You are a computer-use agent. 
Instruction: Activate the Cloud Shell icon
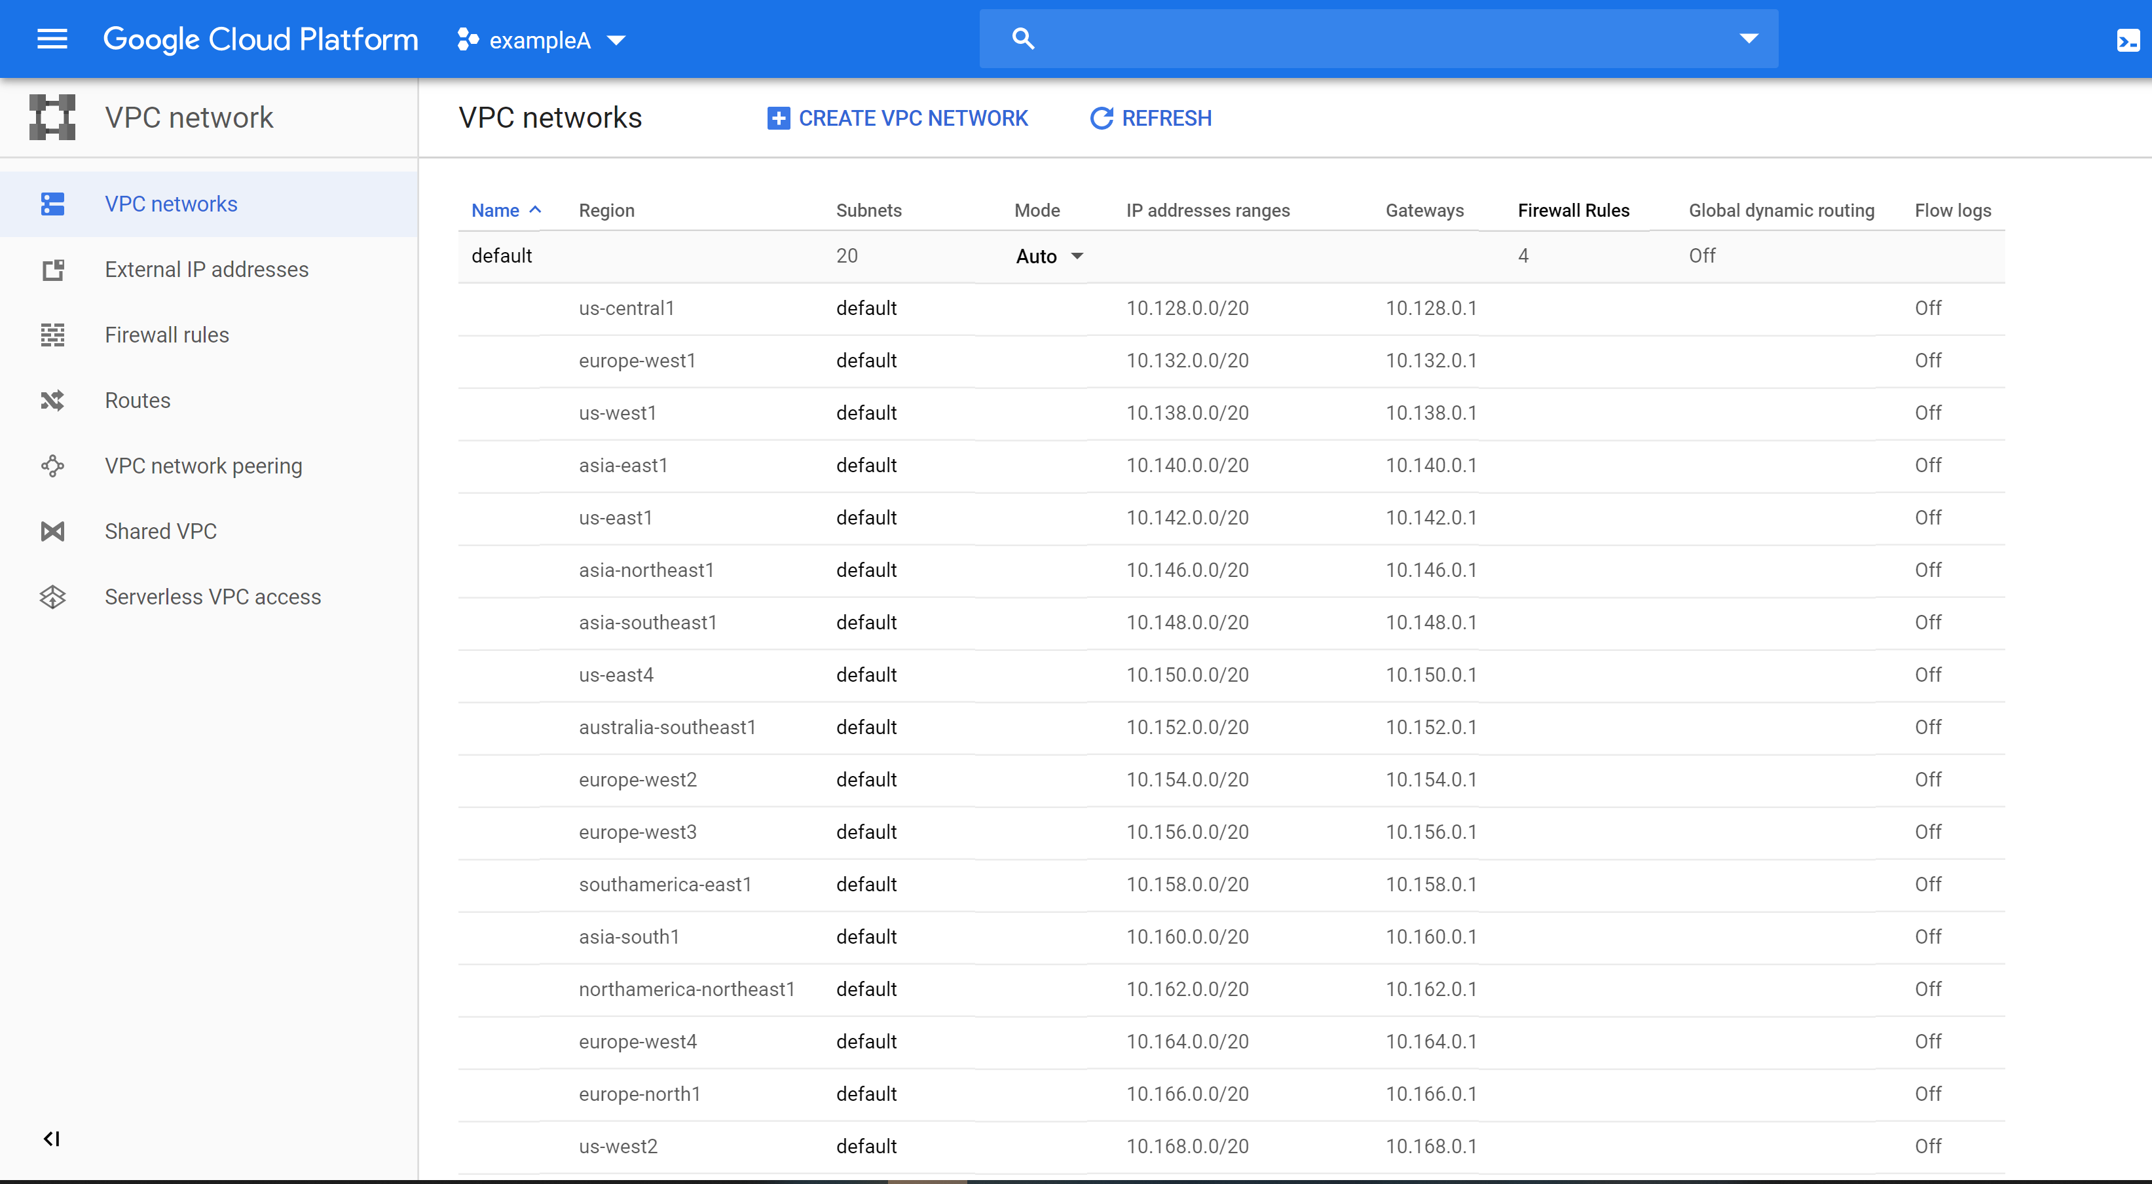click(x=2128, y=40)
